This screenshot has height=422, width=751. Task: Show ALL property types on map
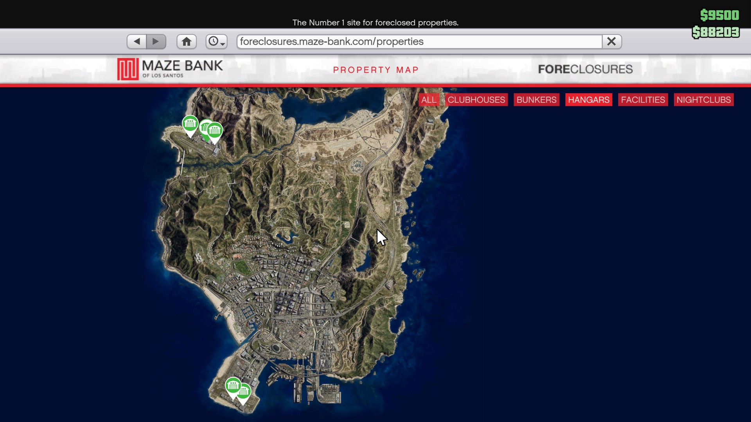[429, 100]
